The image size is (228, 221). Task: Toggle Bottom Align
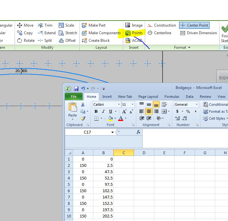(156, 104)
